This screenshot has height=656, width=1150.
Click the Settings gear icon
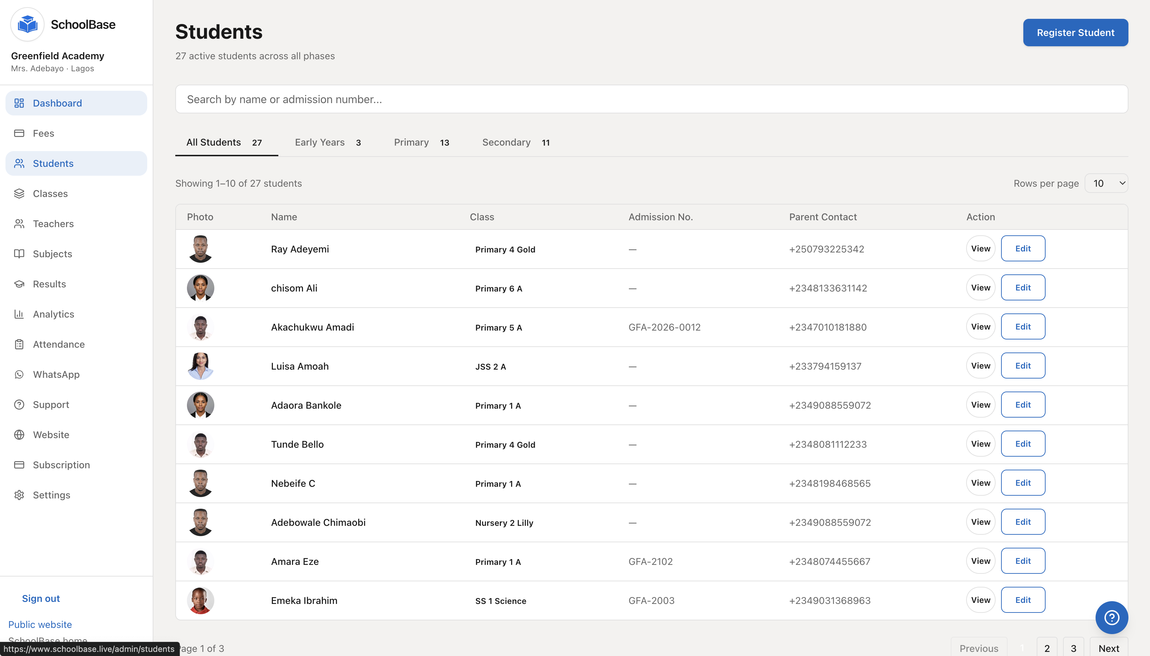[19, 496]
